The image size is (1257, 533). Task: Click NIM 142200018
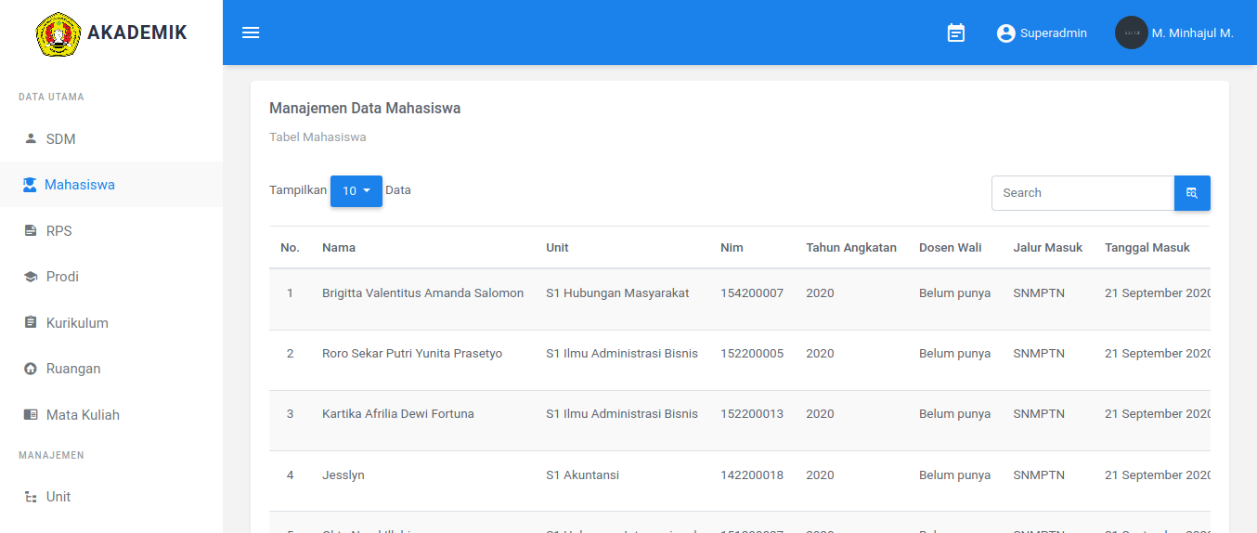(x=752, y=474)
